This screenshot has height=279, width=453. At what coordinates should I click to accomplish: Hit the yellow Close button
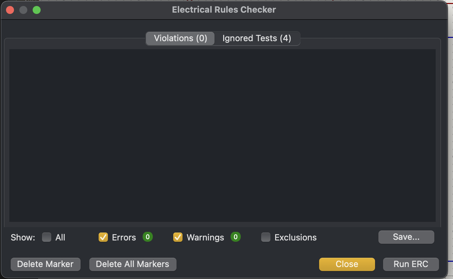pyautogui.click(x=347, y=264)
